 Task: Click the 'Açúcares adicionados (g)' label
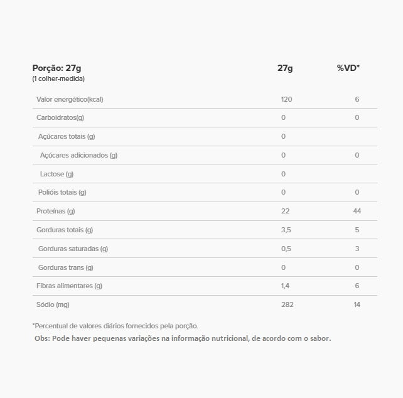78,155
